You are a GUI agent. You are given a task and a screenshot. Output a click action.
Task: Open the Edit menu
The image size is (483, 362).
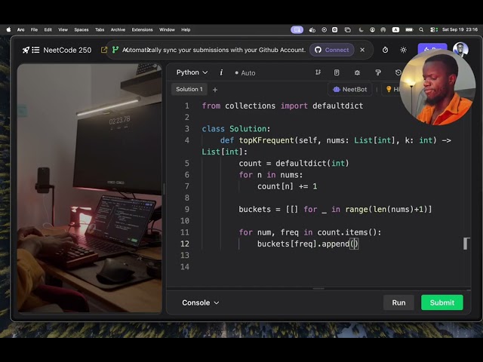point(48,30)
